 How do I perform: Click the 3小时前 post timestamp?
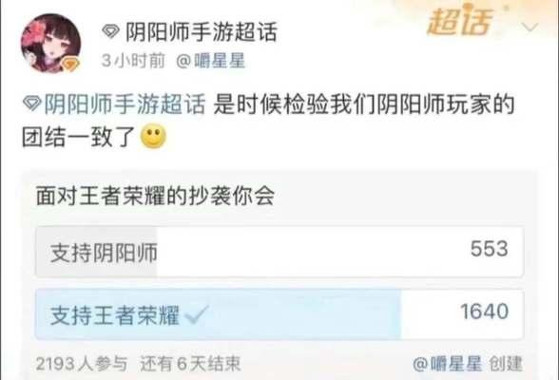133,61
